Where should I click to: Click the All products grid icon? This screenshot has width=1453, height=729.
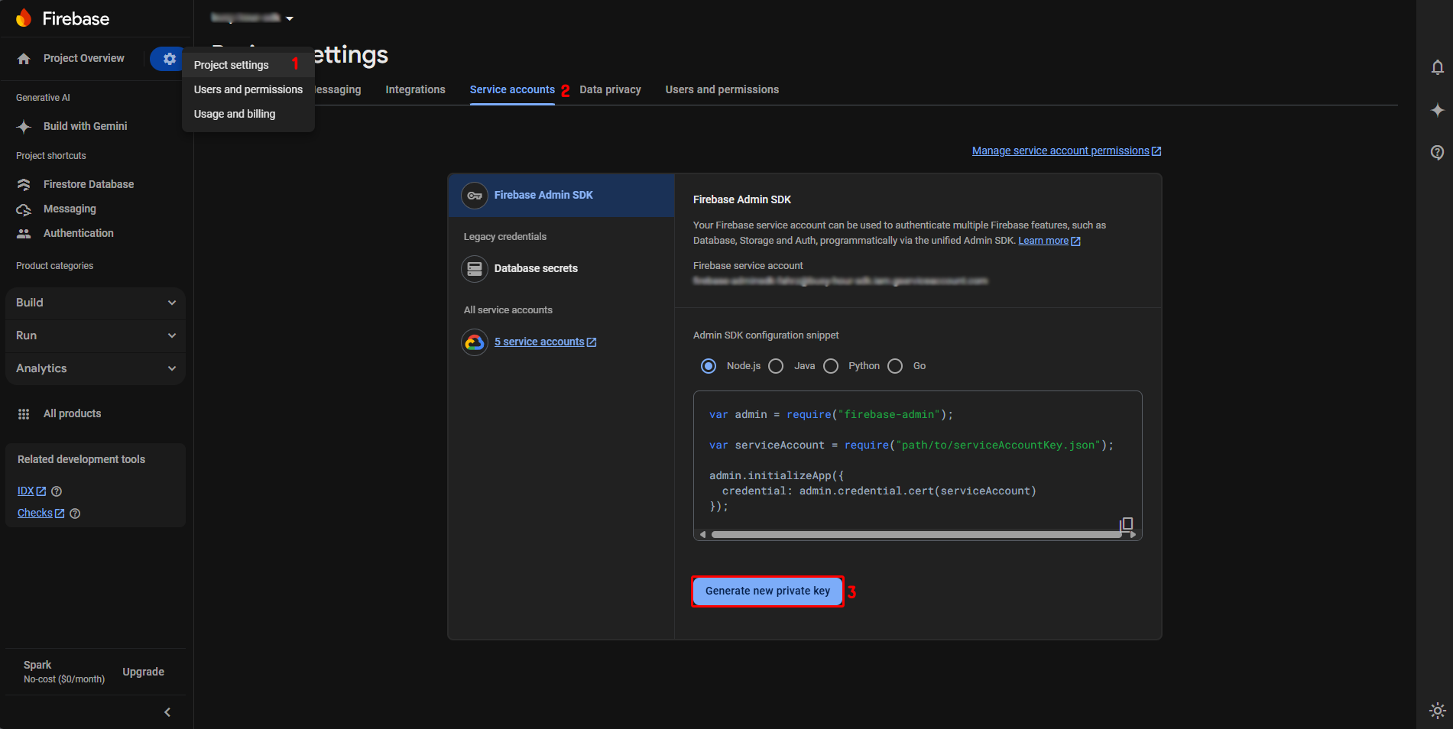pyautogui.click(x=24, y=413)
